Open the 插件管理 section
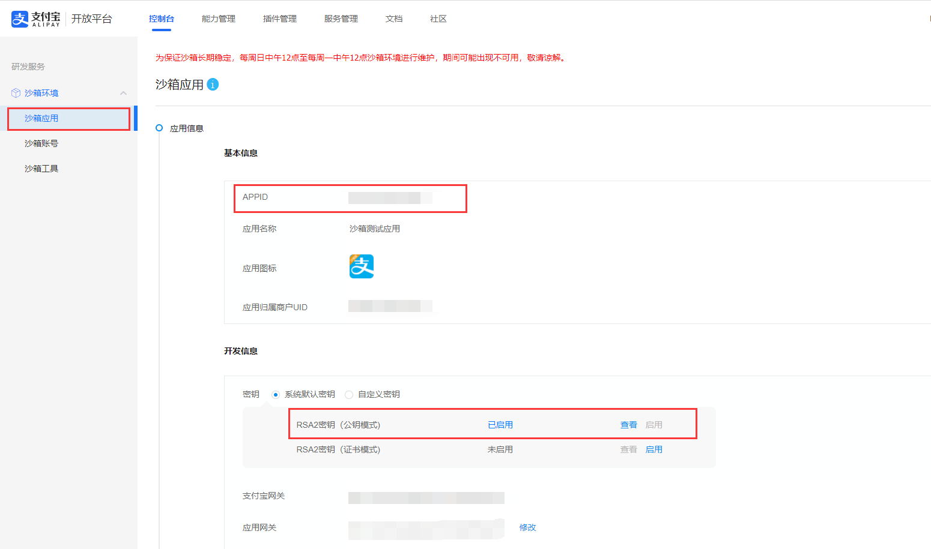The image size is (931, 549). click(280, 19)
